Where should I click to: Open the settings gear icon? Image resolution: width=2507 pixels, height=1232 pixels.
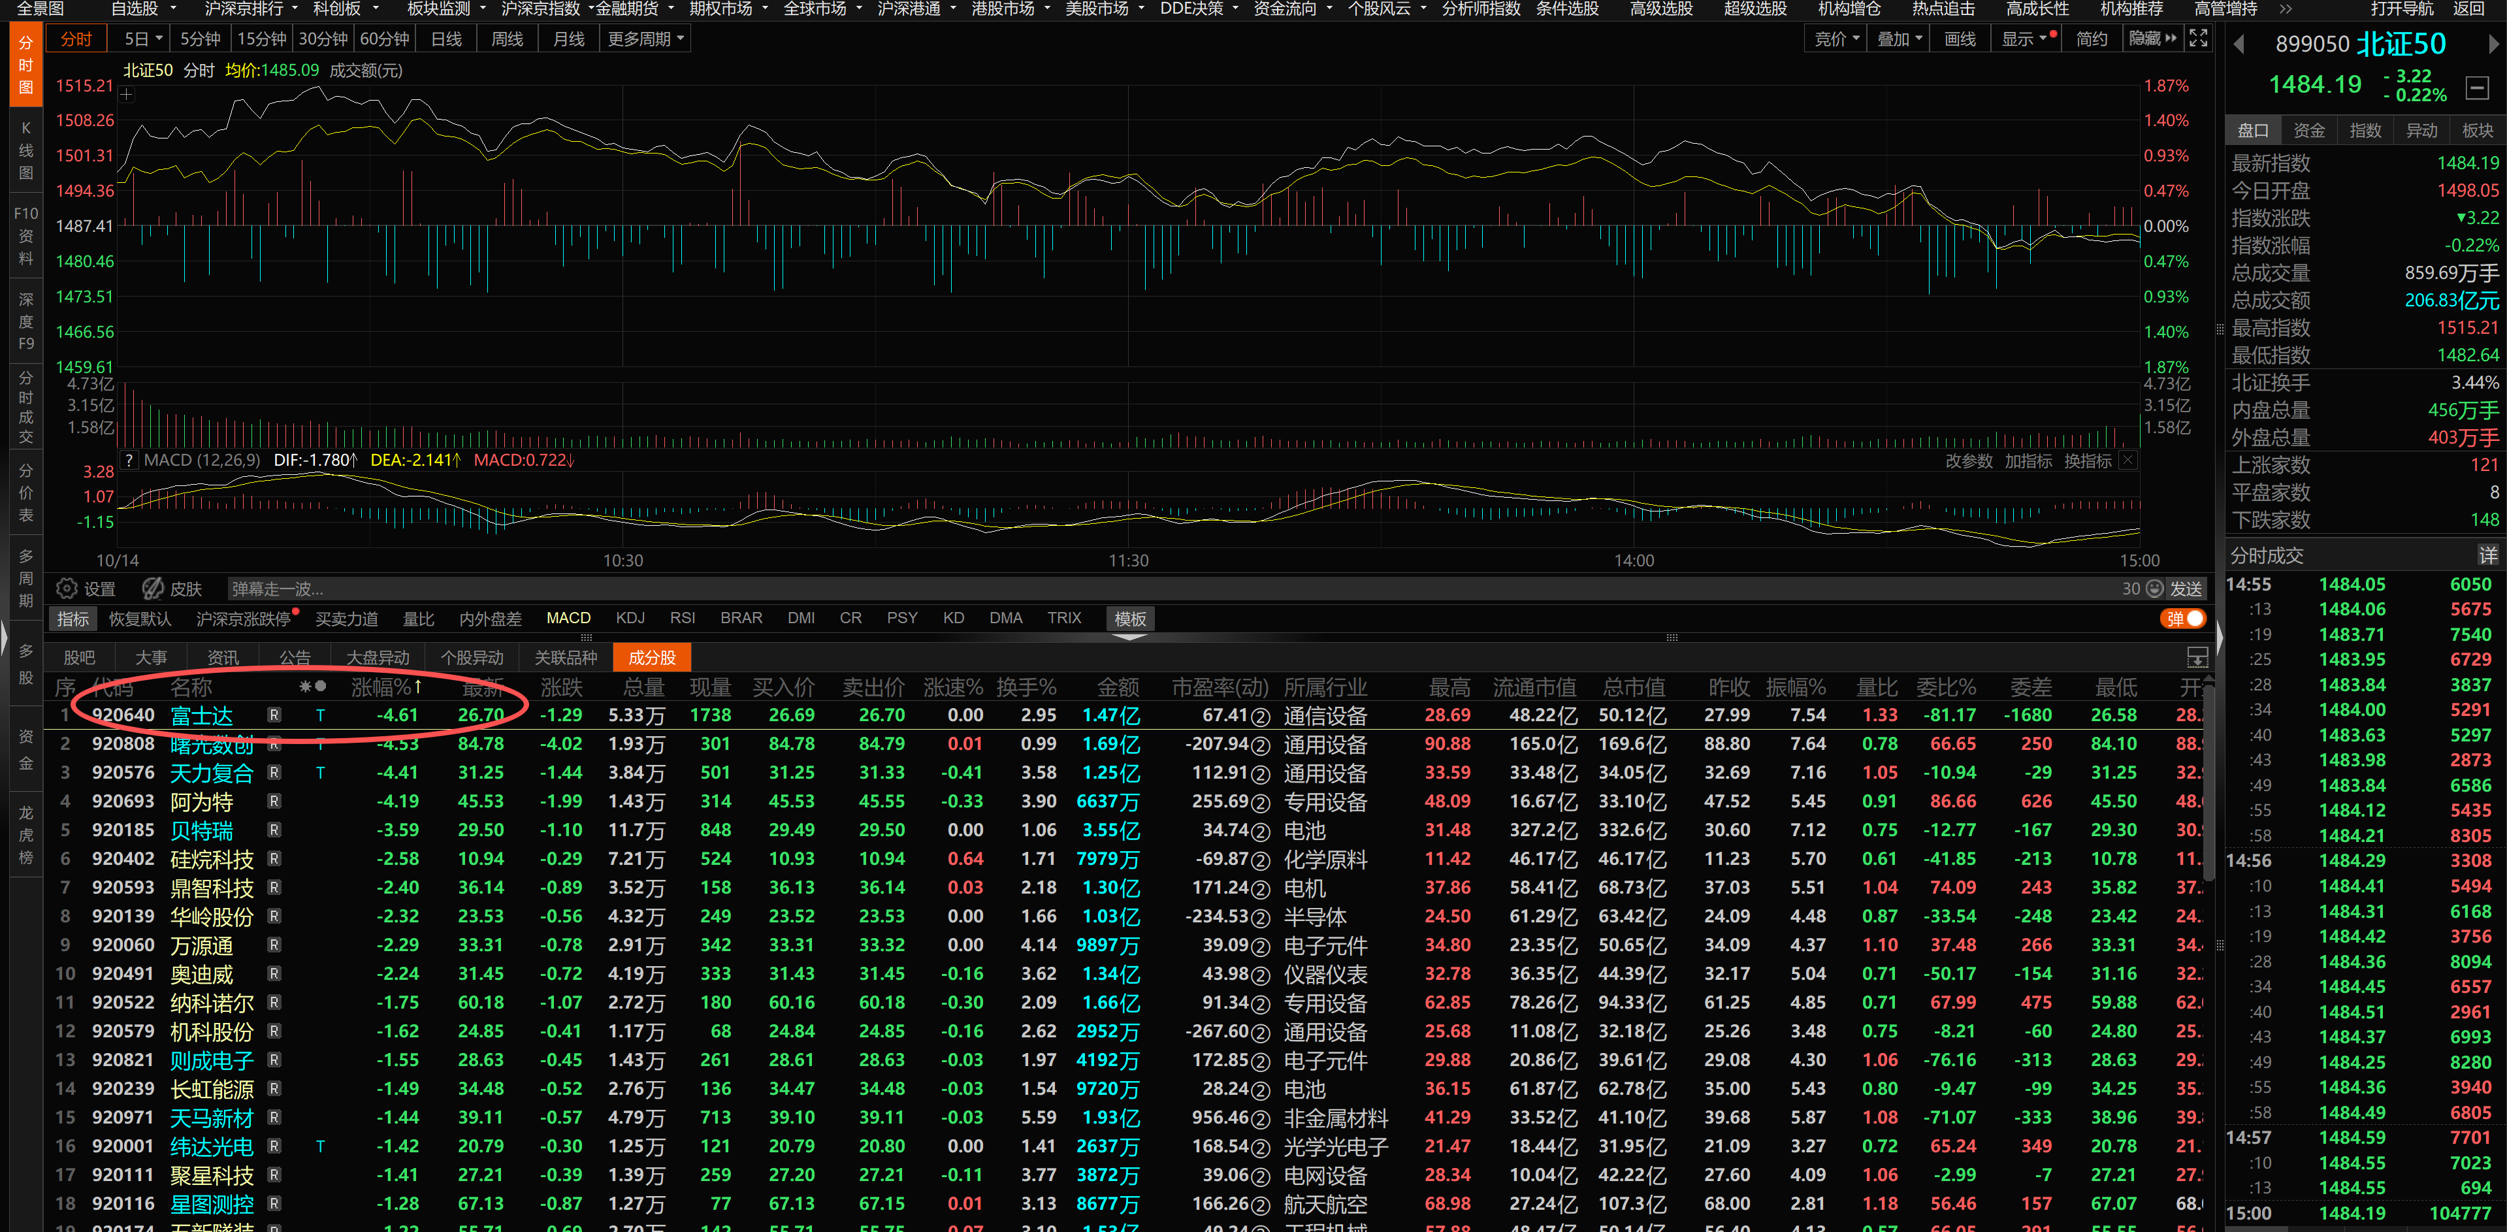[66, 589]
